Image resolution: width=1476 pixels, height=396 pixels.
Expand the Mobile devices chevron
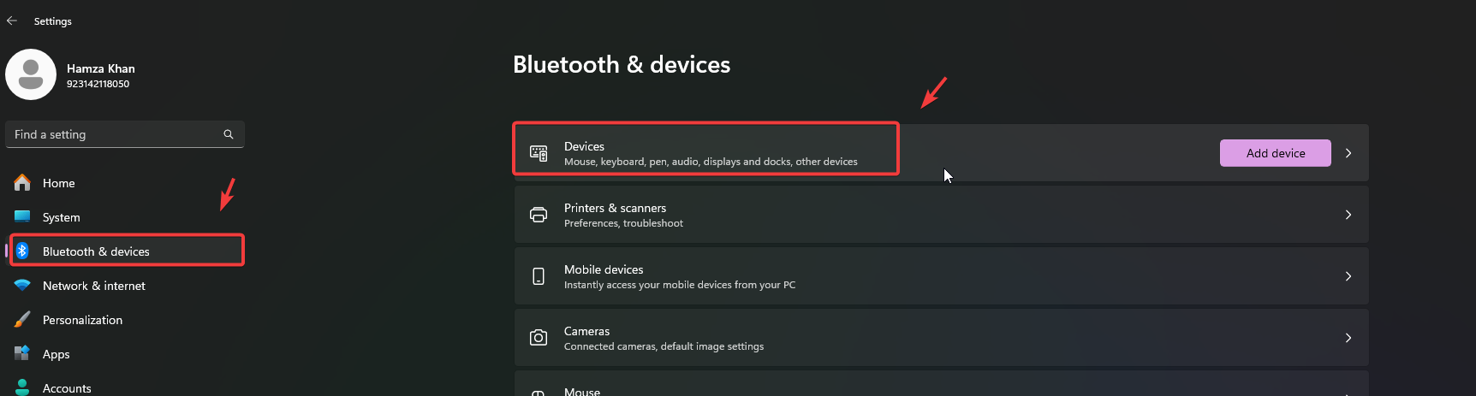[1348, 276]
